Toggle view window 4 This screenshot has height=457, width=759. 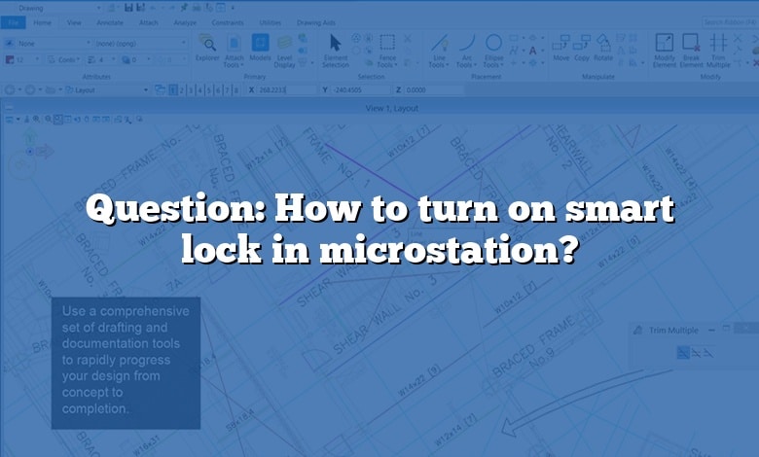199,90
